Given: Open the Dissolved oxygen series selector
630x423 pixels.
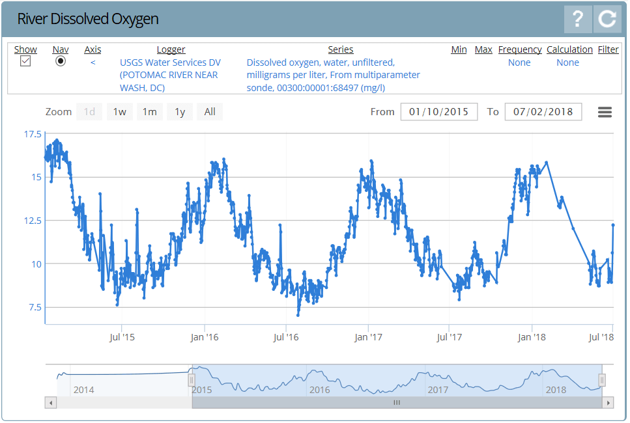Looking at the screenshot, I should click(333, 75).
